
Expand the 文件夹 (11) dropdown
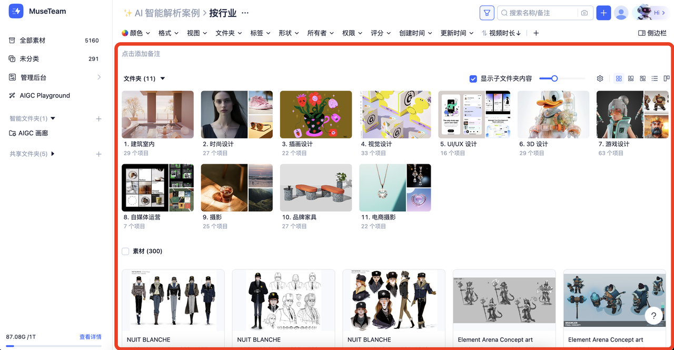pos(162,77)
